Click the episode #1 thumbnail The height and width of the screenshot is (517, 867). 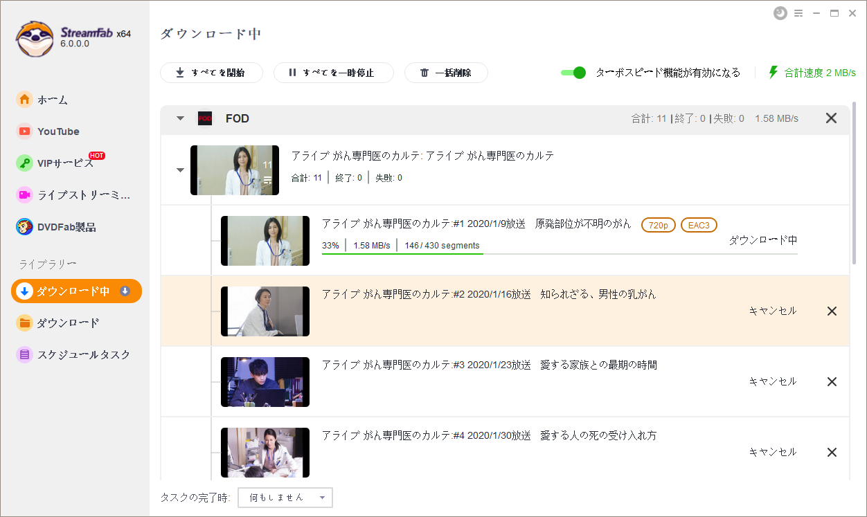point(265,241)
